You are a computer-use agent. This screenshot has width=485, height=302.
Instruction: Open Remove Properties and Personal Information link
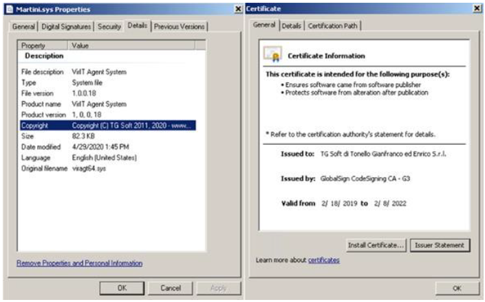pos(79,263)
